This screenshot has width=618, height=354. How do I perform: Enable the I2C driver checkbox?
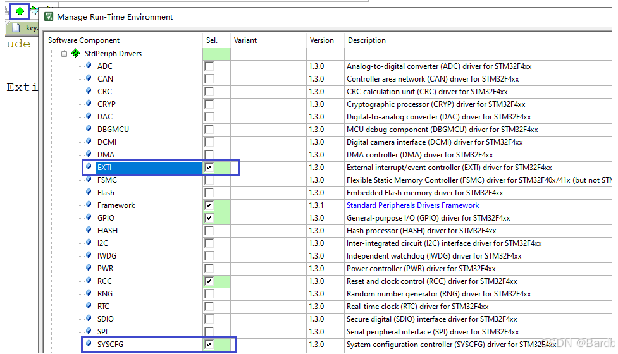tap(209, 243)
